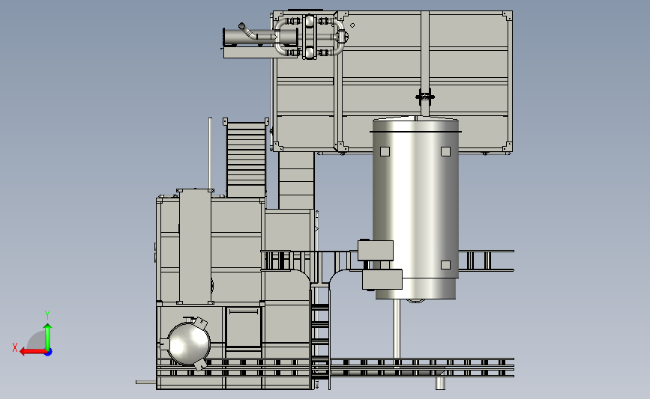This screenshot has width=650, height=399.
Task: Select the valve on the vertical pipe above the tank
Action: pos(425,97)
